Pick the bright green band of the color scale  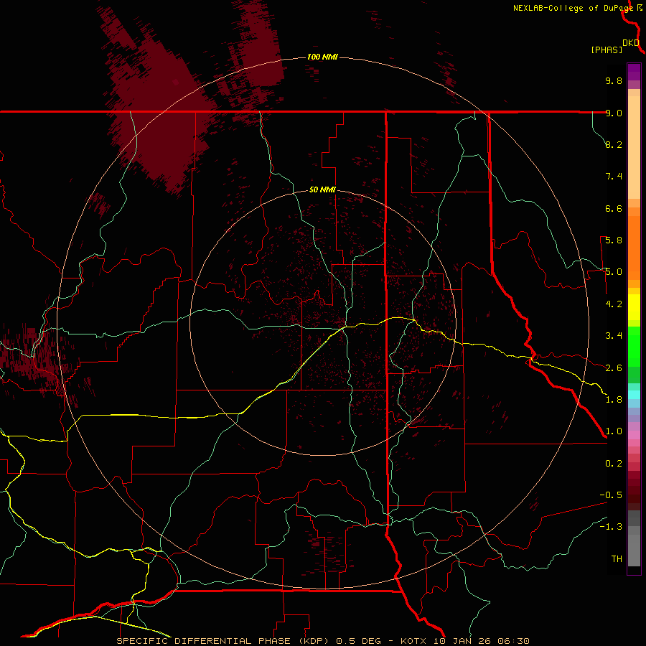pos(634,346)
